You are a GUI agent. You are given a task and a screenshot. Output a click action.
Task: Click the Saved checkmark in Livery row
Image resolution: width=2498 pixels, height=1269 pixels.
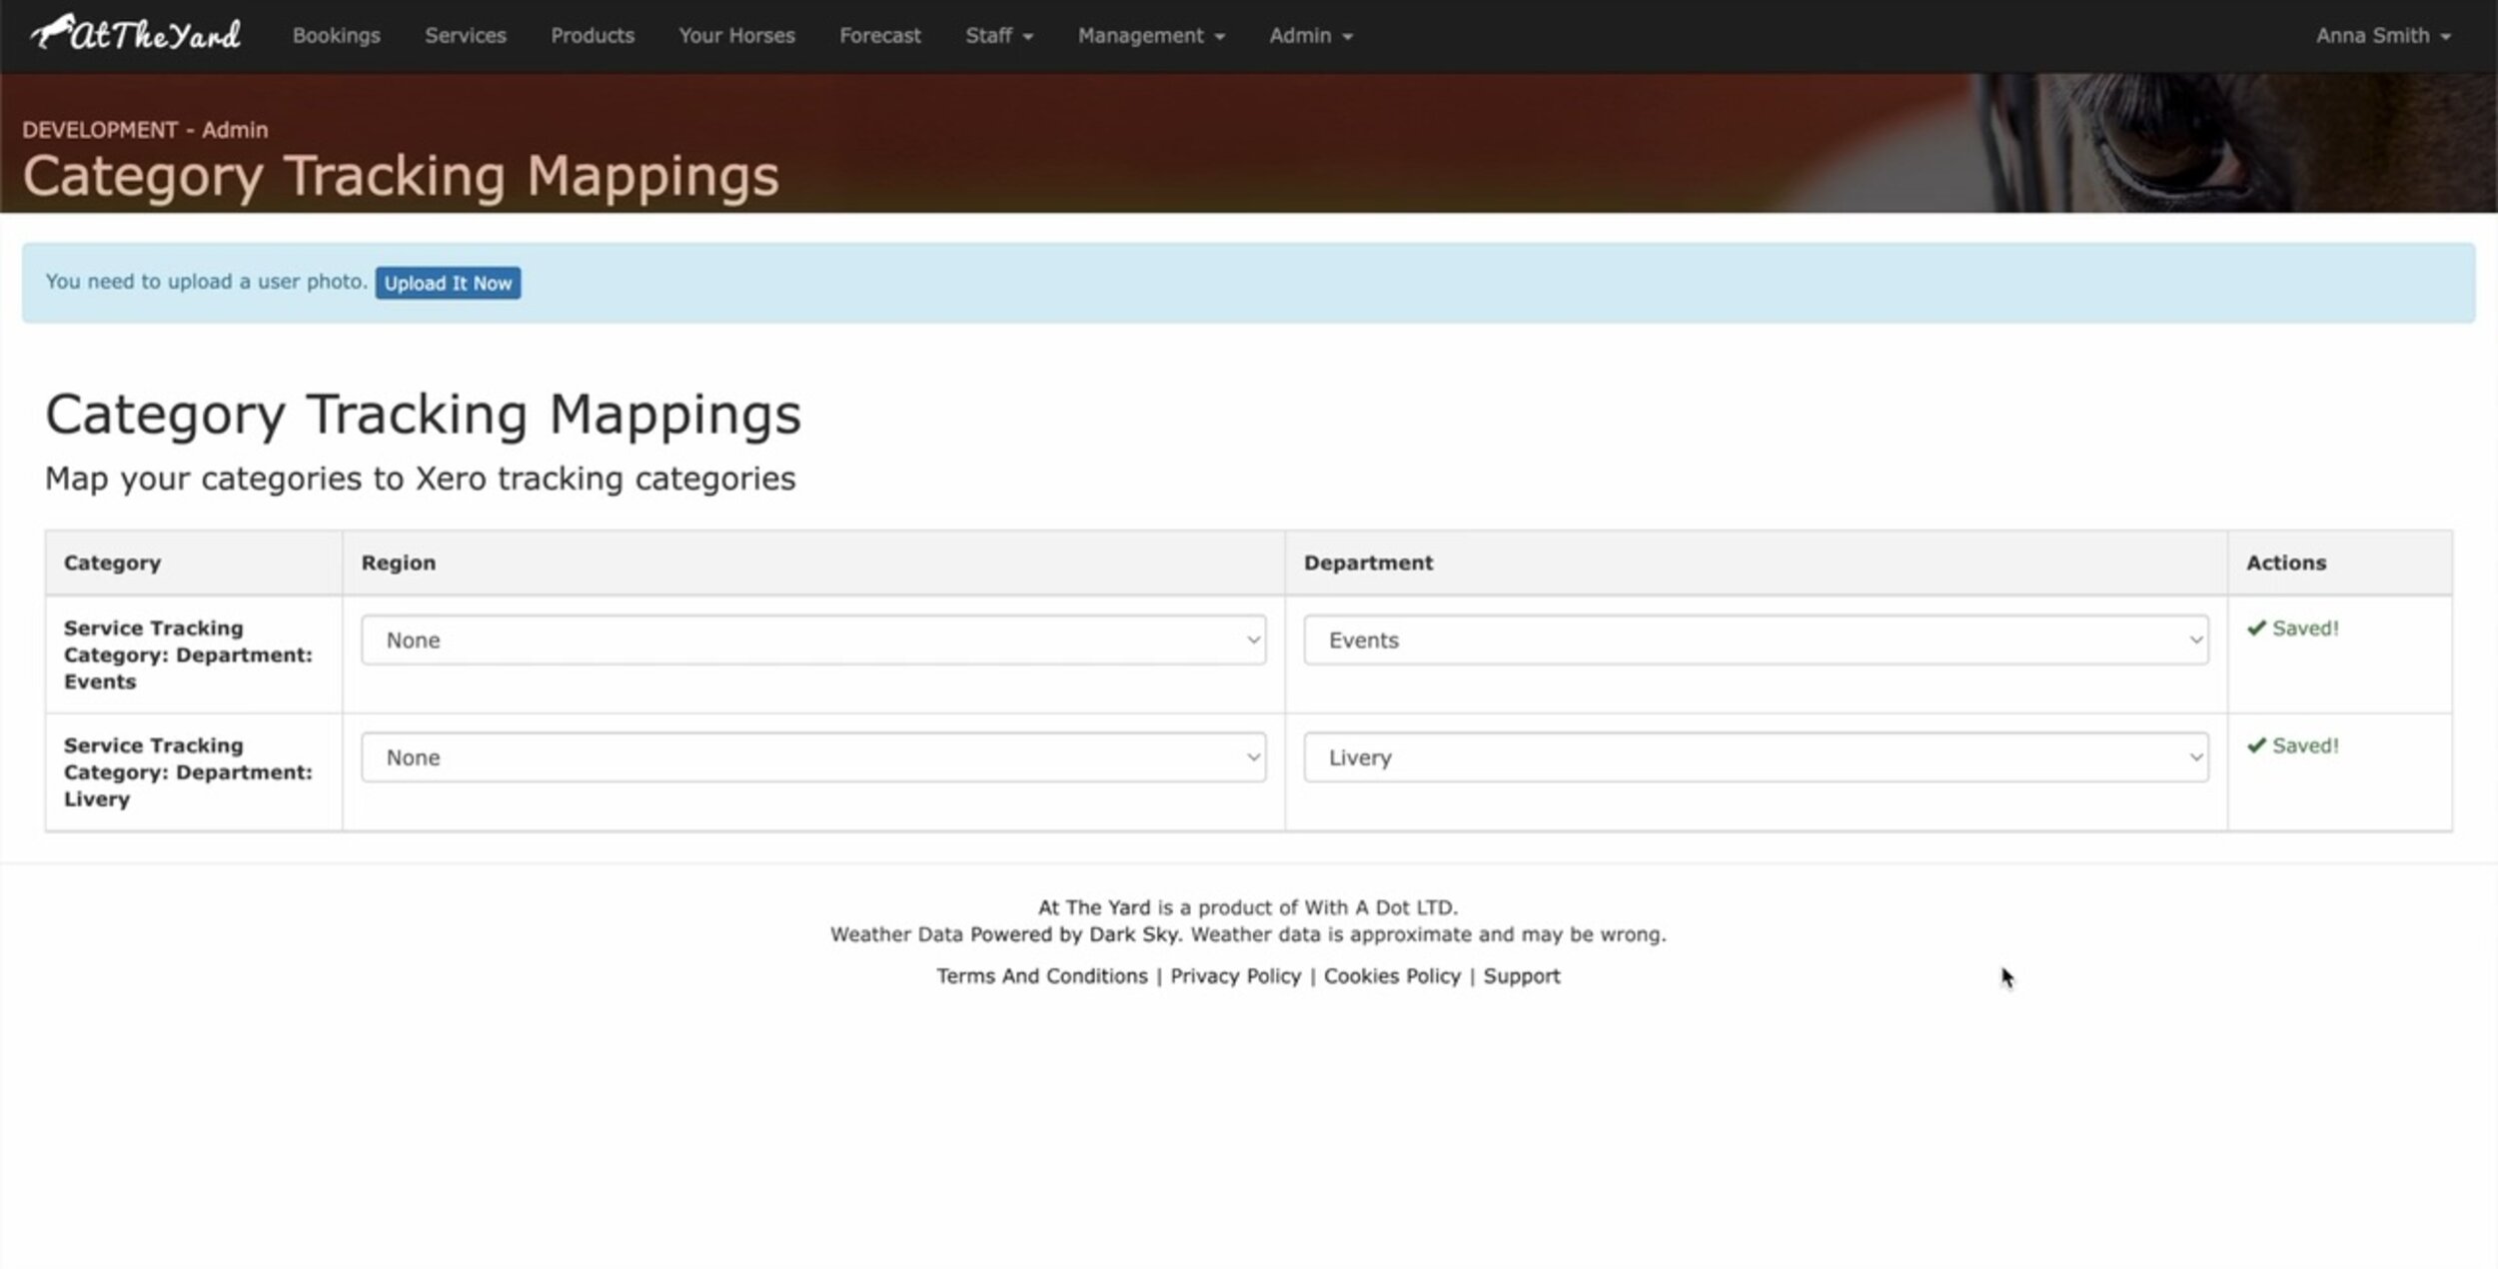(2256, 745)
